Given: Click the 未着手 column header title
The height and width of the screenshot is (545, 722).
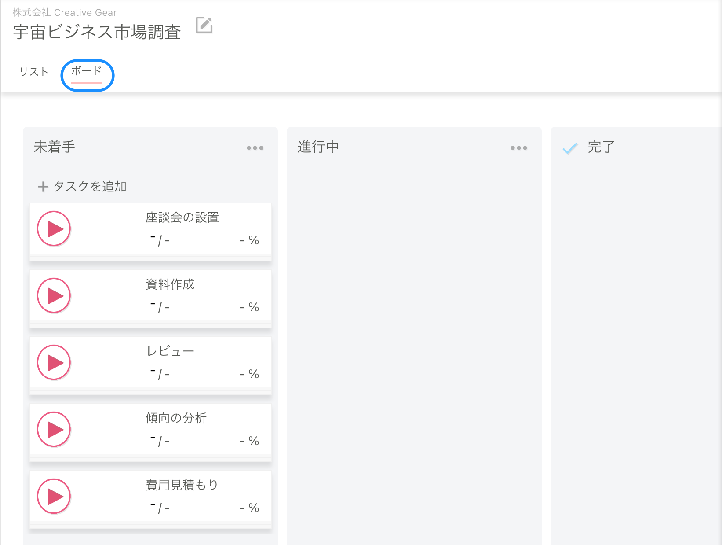Looking at the screenshot, I should 55,147.
